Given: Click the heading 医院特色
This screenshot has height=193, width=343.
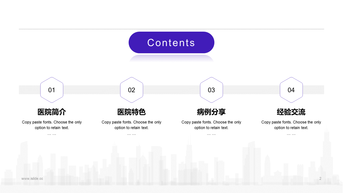Looking at the screenshot, I should 132,112.
